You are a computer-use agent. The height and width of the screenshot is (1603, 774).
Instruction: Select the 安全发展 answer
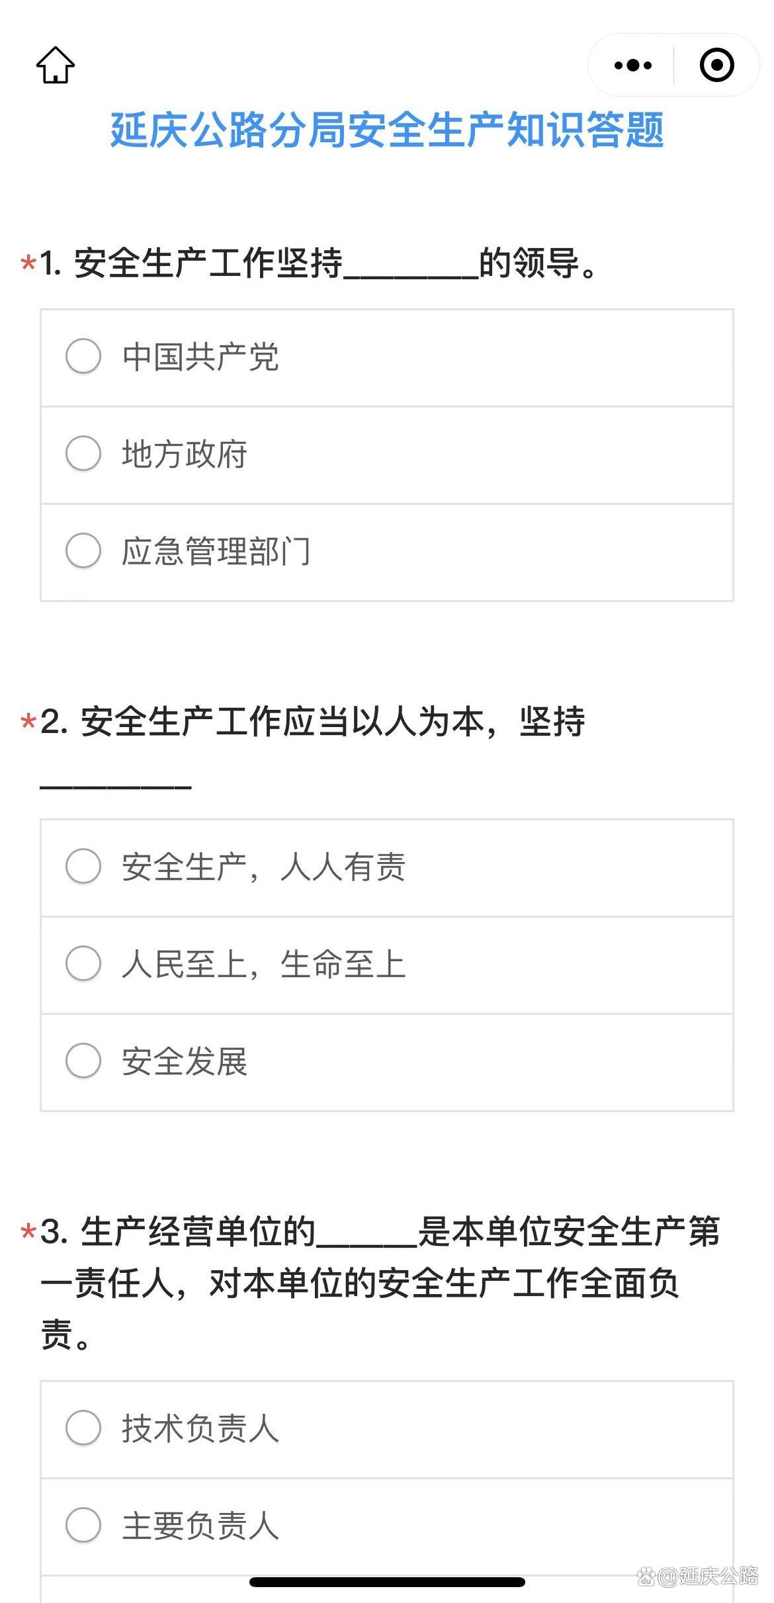pos(83,1061)
